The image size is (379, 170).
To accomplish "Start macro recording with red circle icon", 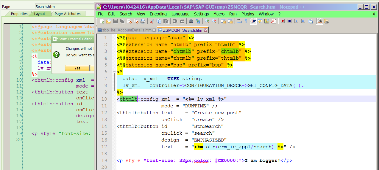I will click(283, 21).
